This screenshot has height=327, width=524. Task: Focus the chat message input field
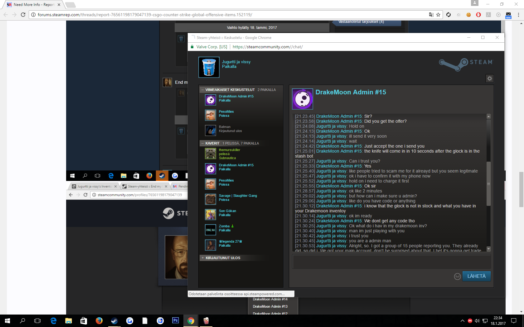coord(391,262)
